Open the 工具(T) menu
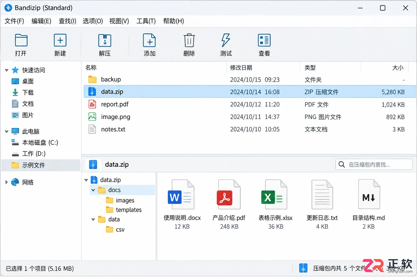Viewport: 417px width, 278px height. pos(146,21)
